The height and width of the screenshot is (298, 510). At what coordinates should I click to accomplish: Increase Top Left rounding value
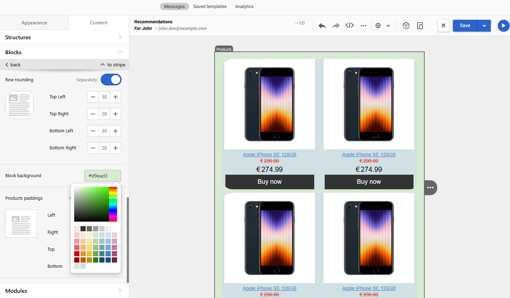click(116, 97)
